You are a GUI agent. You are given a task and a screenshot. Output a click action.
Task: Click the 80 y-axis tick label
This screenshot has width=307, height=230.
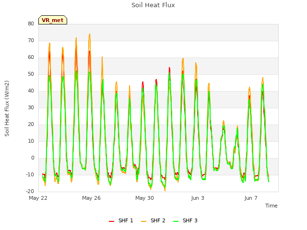31,23
